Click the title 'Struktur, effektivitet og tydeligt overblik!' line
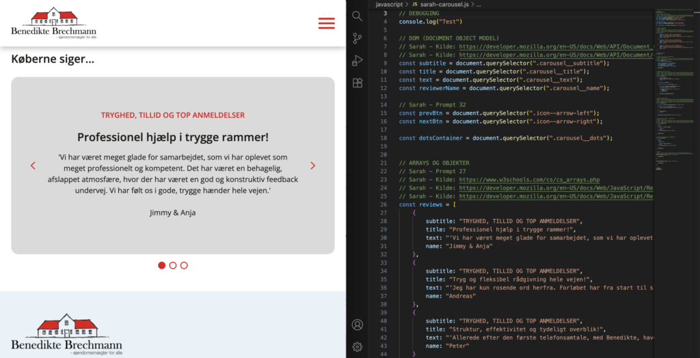The height and width of the screenshot is (358, 700). click(515, 329)
